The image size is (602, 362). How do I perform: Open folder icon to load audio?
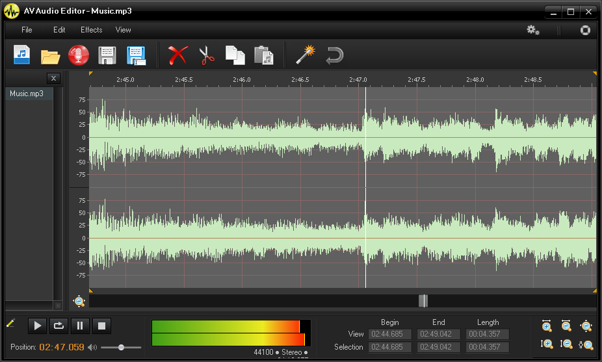(50, 57)
